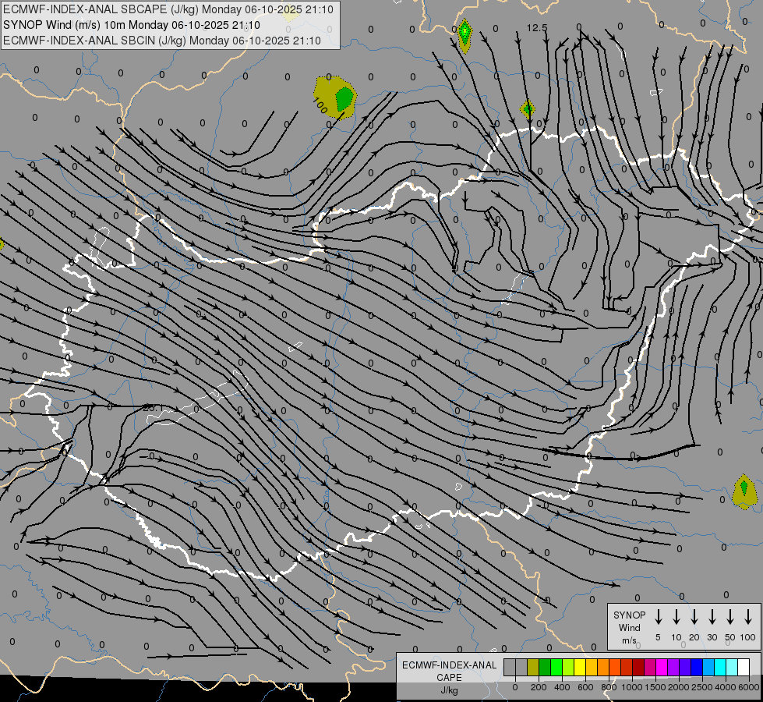
Task: Click the 200 tick label on CAPE scale
Action: pos(539,687)
